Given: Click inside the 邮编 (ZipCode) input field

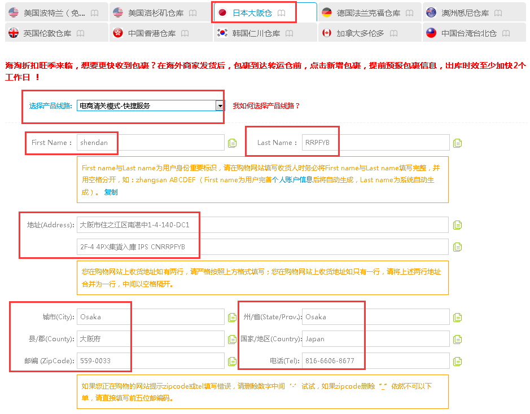Looking at the screenshot, I should (150, 361).
